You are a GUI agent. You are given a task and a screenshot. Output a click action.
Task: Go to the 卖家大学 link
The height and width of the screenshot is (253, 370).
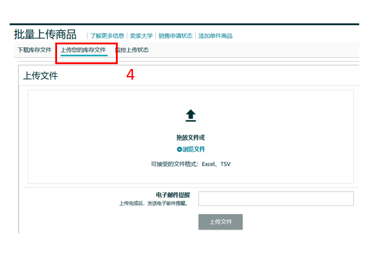point(142,36)
